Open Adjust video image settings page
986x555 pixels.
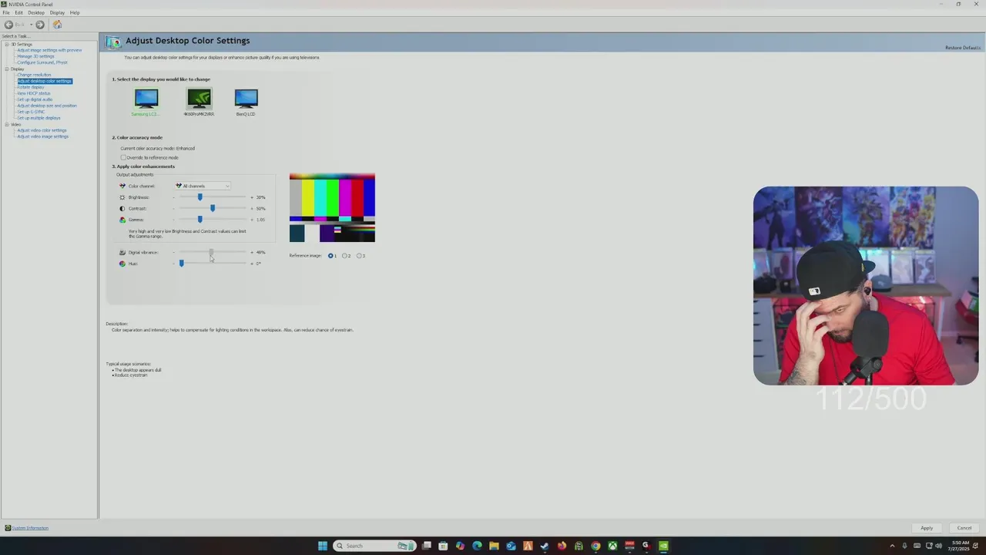[x=42, y=136]
